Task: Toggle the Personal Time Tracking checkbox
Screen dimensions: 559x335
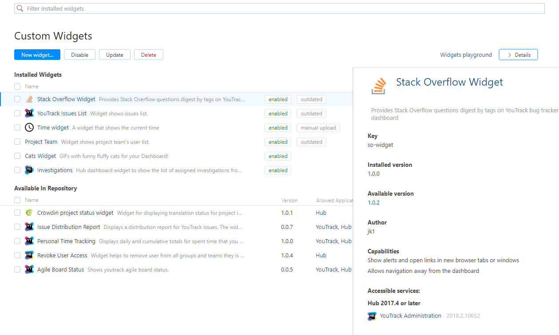Action: (x=17, y=241)
